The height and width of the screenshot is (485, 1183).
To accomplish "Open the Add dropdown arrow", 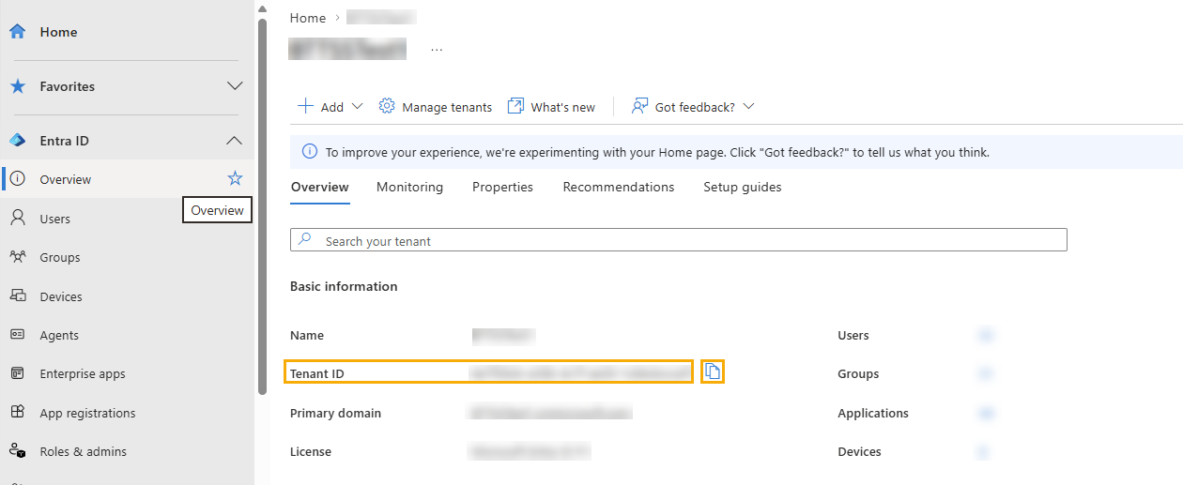I will [357, 107].
